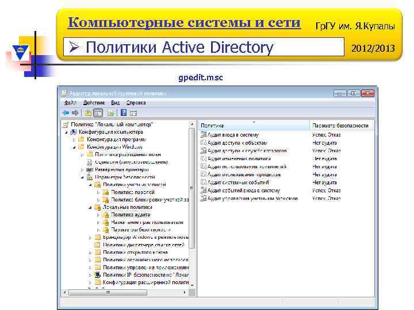Sort by the Политика column header

(254, 126)
